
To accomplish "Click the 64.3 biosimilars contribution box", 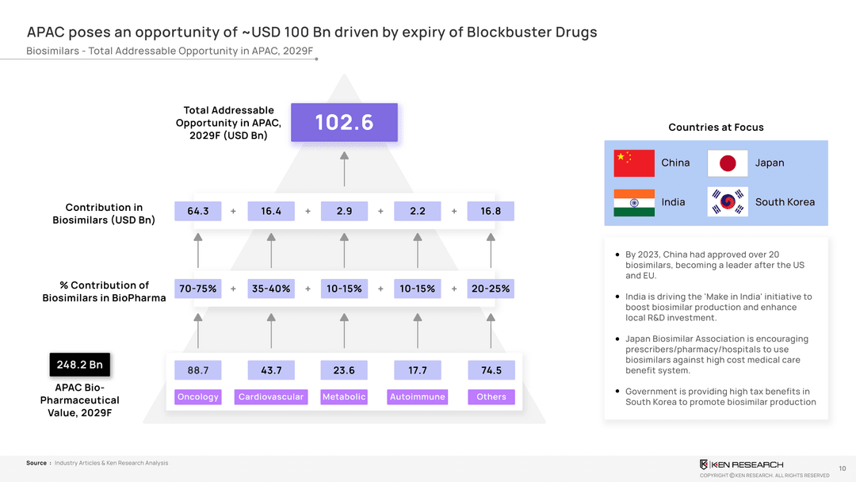I will pos(198,211).
